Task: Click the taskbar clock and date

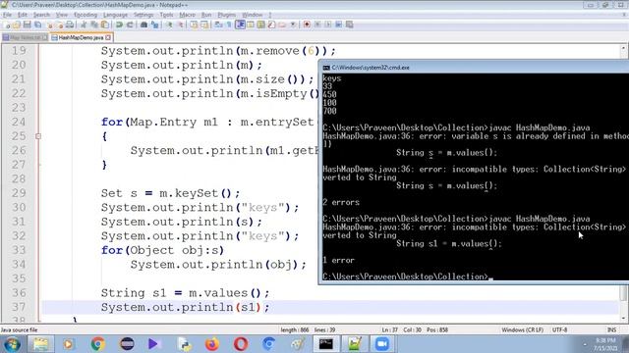Action: click(x=605, y=344)
